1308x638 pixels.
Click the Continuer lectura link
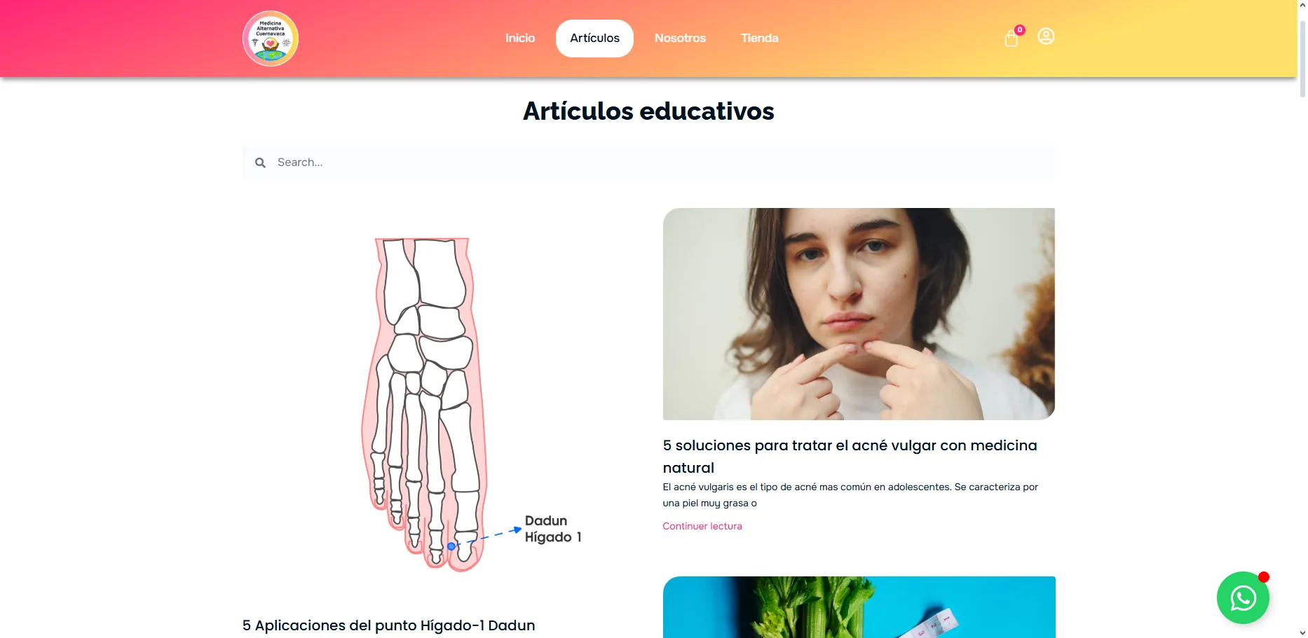pos(702,526)
